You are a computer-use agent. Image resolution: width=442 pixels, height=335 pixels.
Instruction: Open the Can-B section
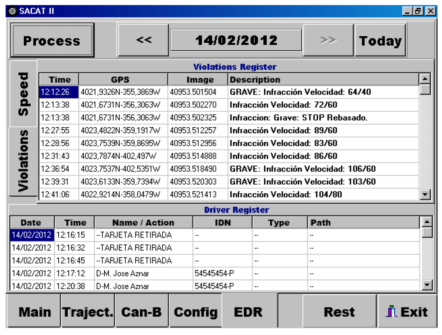142,312
